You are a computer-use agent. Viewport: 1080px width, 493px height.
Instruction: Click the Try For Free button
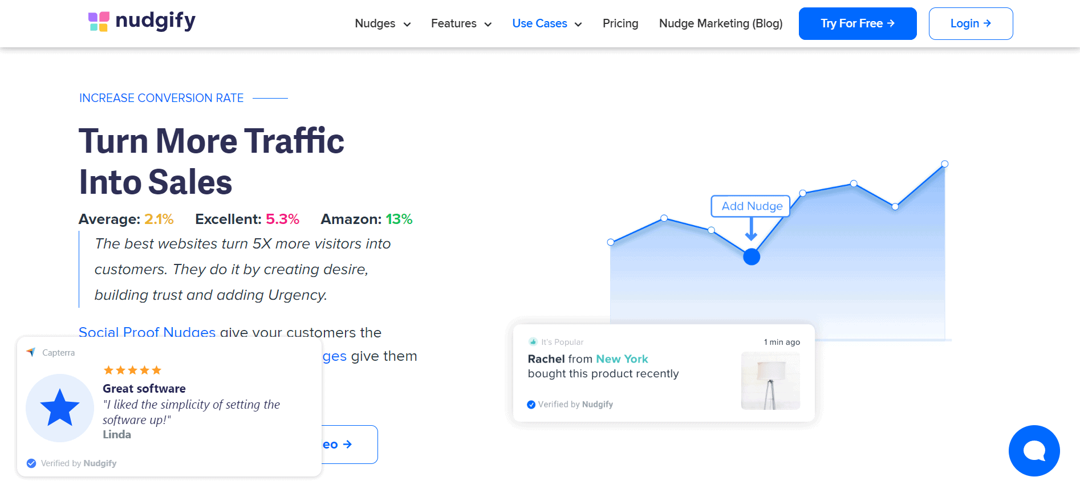pos(857,24)
